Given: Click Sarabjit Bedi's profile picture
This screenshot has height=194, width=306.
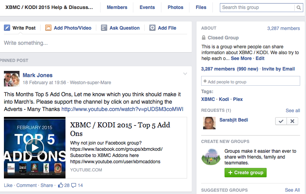Looking at the screenshot, I should click(209, 123).
